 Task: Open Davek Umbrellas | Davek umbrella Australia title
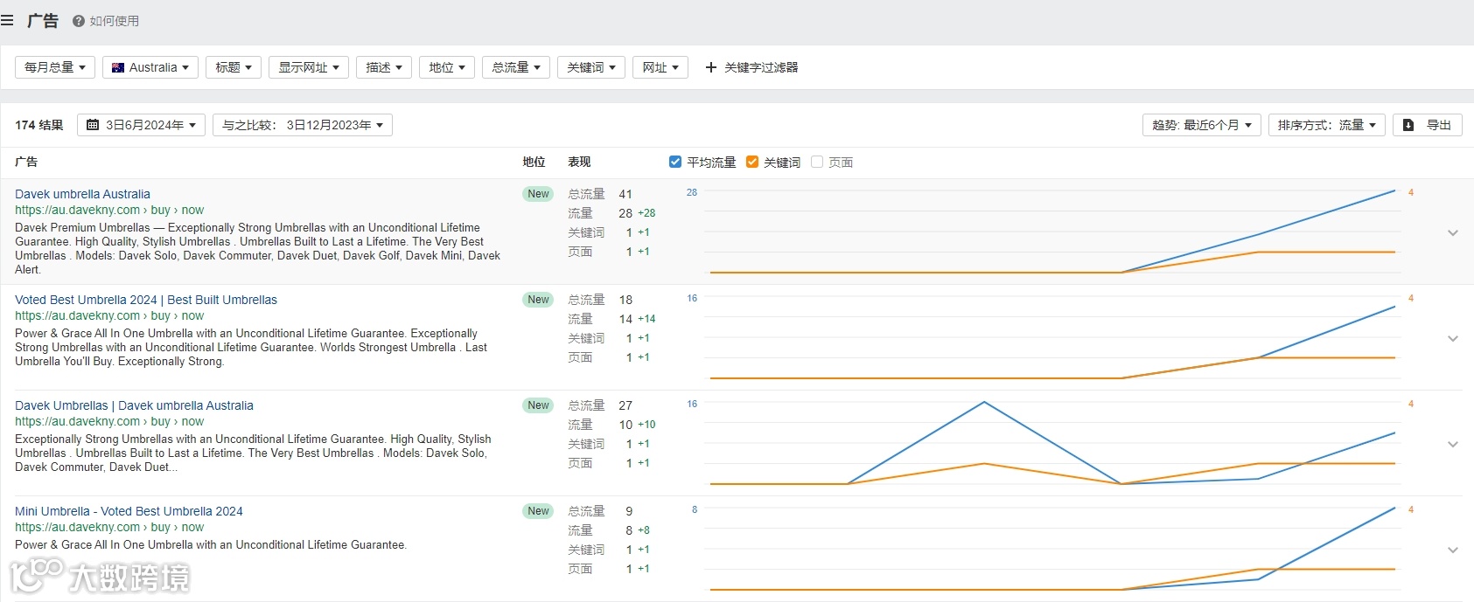(x=134, y=405)
